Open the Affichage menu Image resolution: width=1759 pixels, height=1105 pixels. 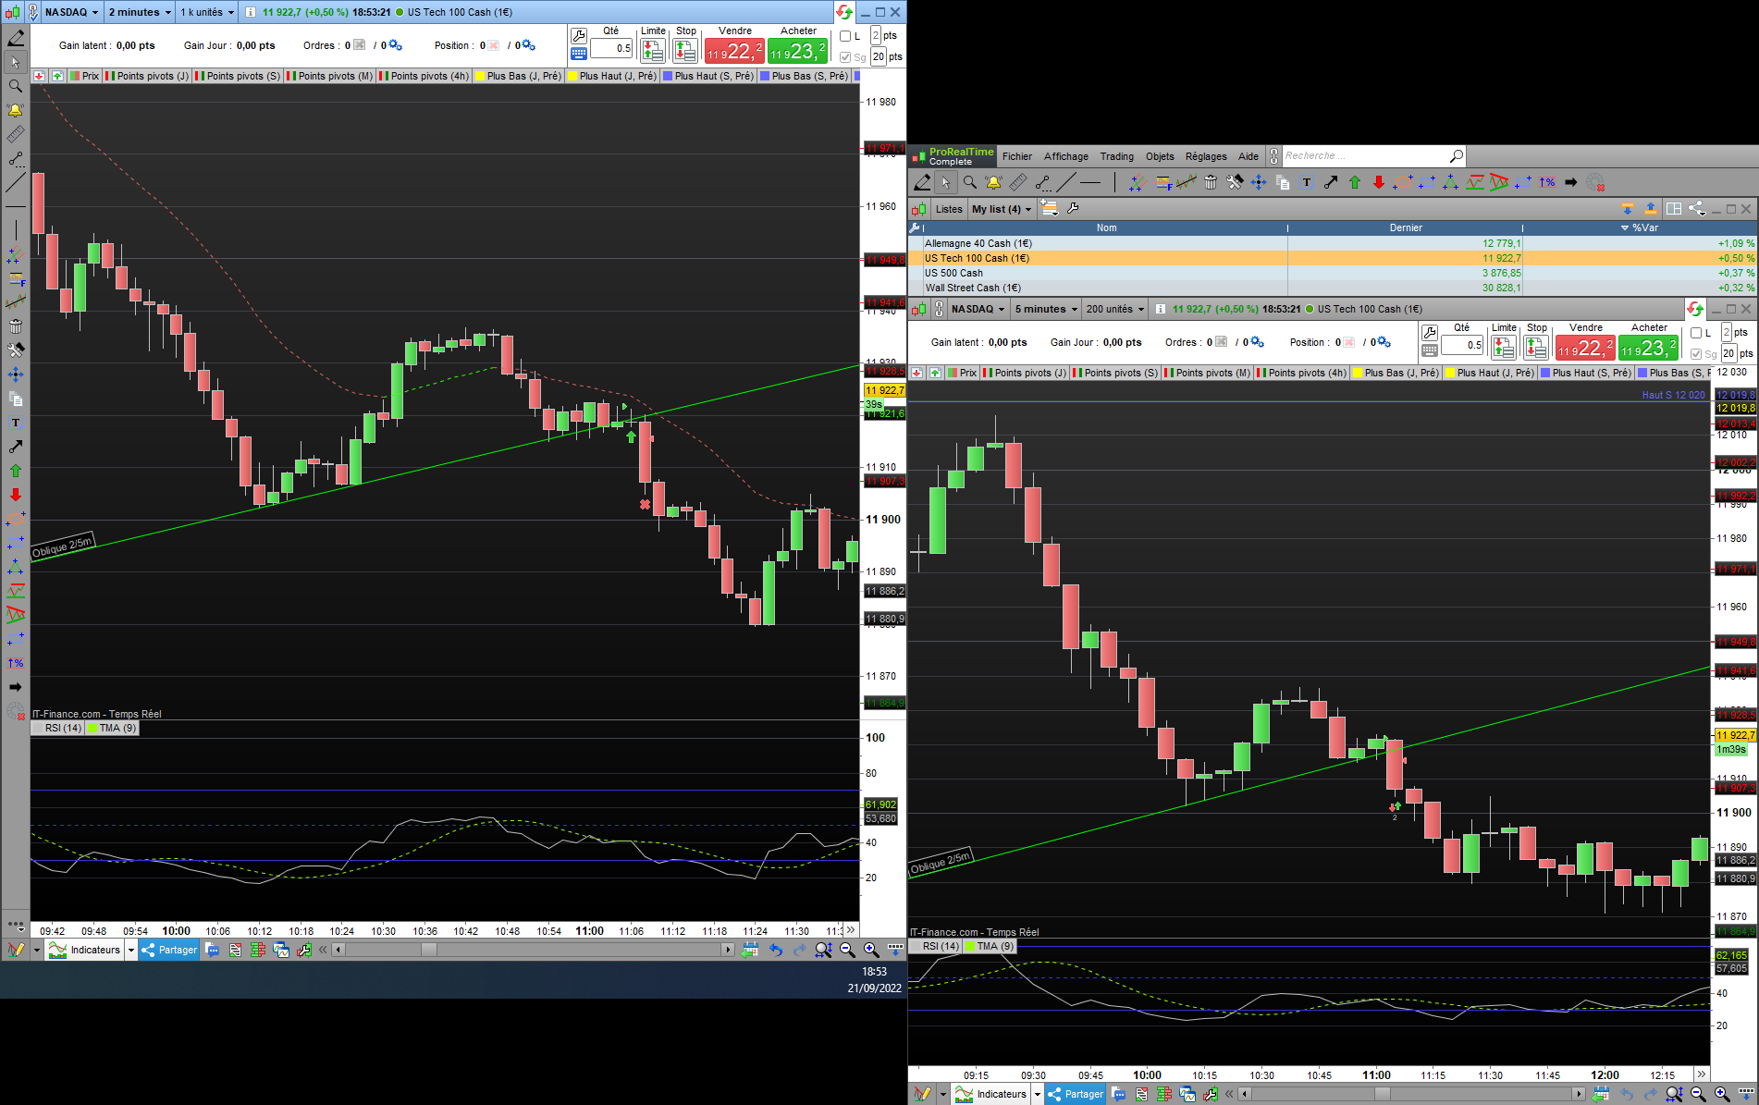[1065, 156]
